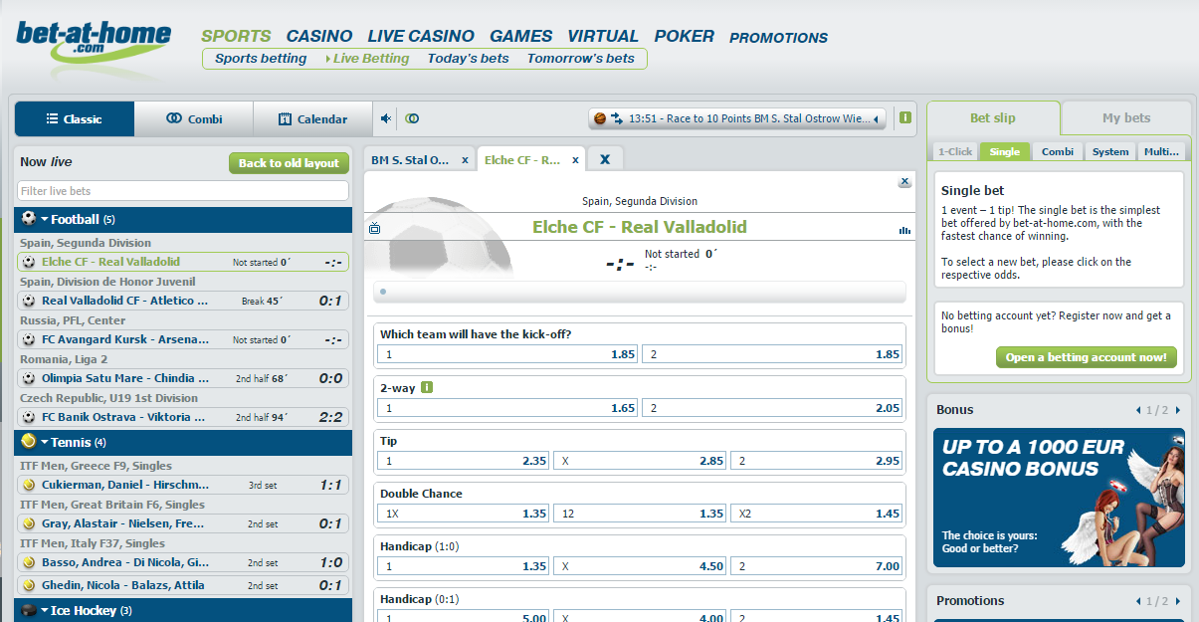Select the System bet type
1199x622 pixels.
[1110, 151]
